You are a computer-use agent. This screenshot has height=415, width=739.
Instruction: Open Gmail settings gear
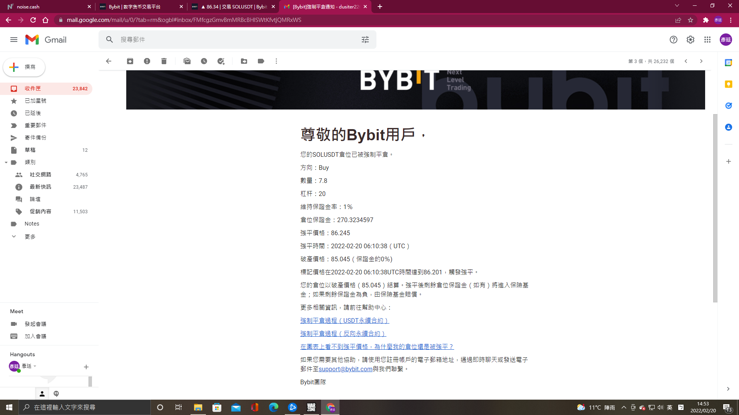(x=691, y=40)
